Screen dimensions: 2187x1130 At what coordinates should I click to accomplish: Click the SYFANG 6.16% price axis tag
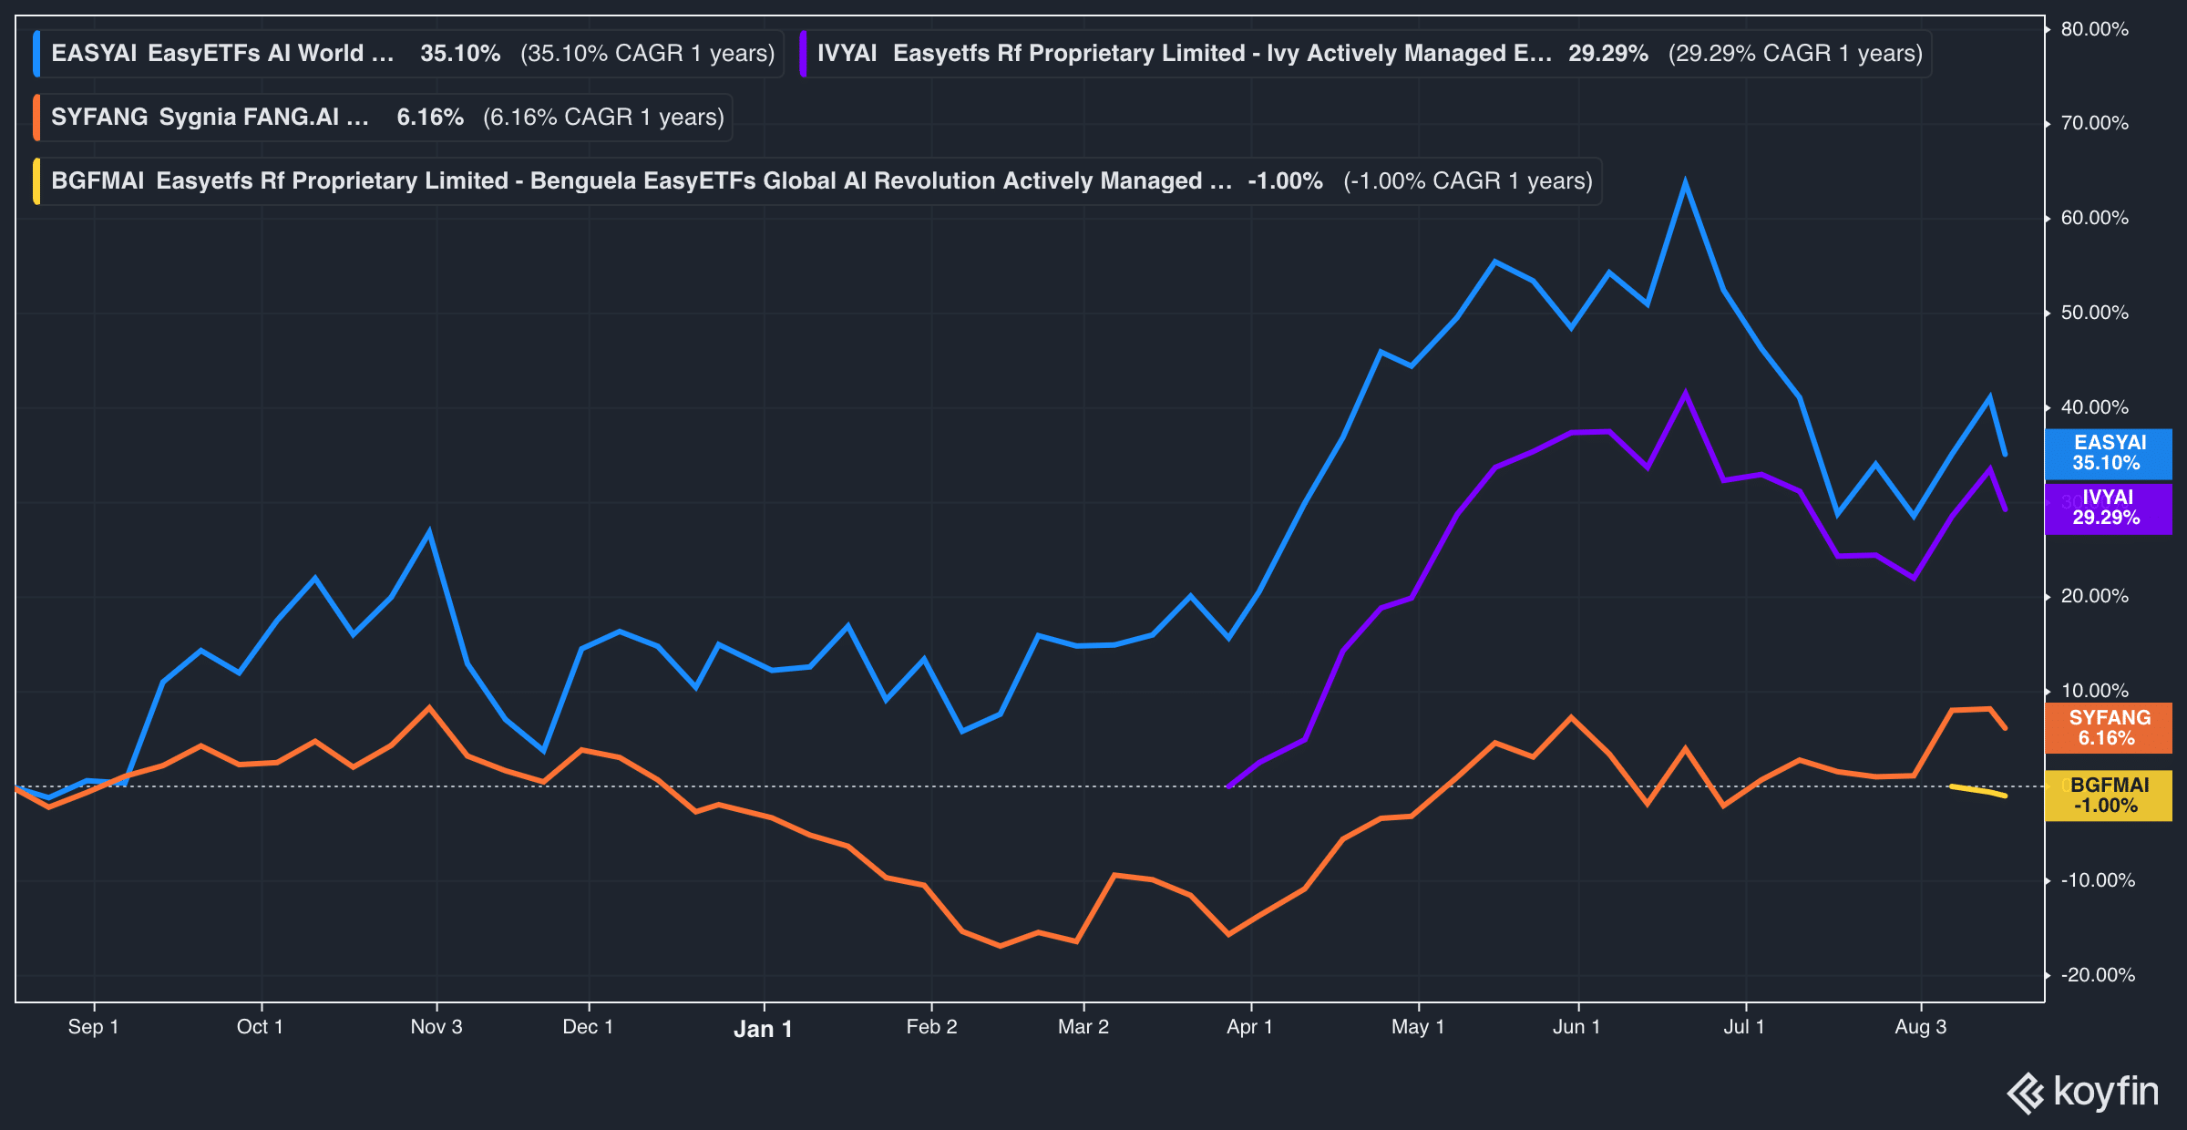click(2109, 728)
